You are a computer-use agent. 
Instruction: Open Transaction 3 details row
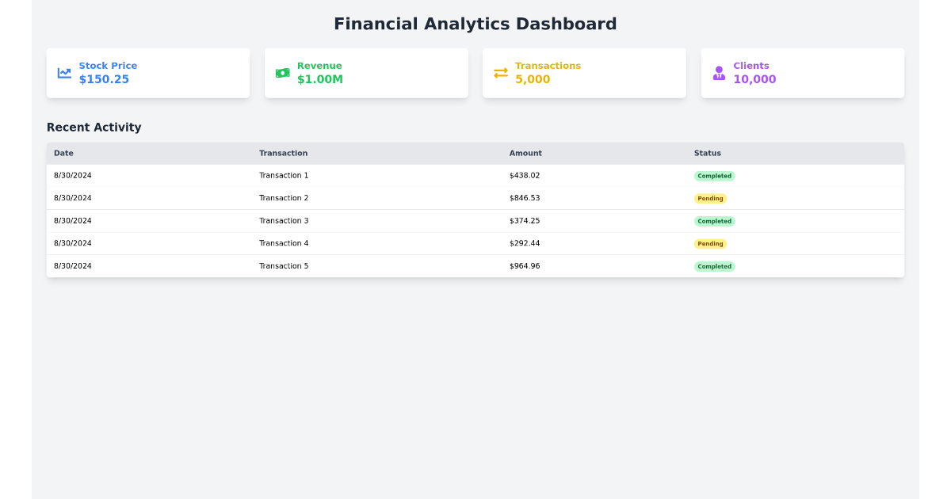pos(475,221)
